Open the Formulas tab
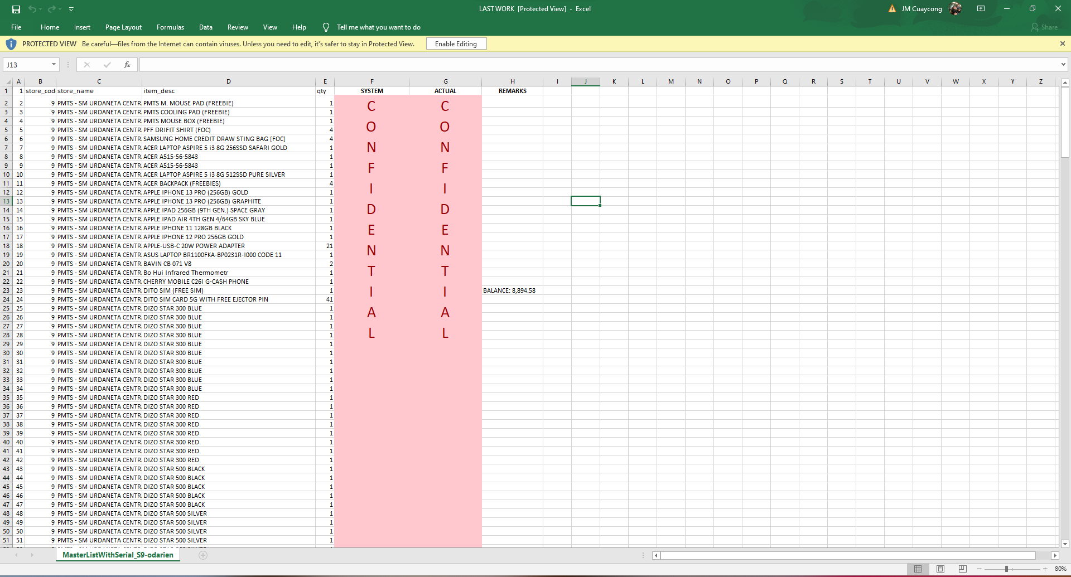Screen dimensions: 1071x577 tap(170, 27)
